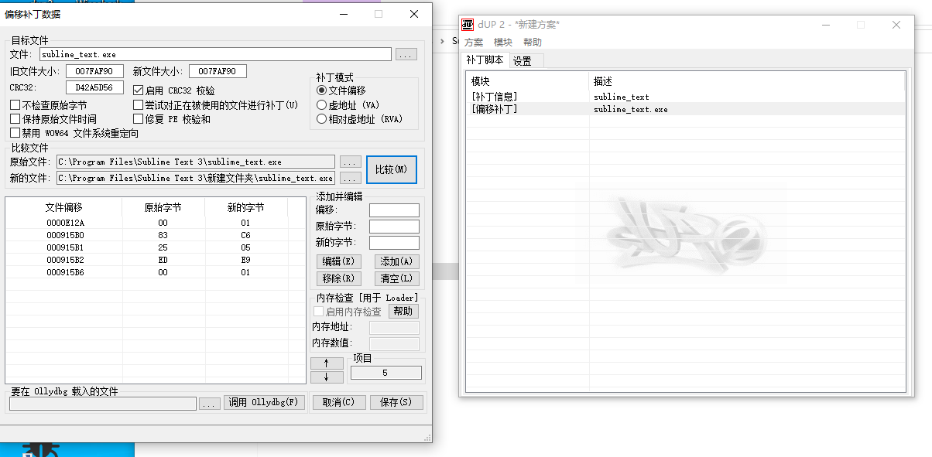The height and width of the screenshot is (457, 932).
Task: Click the 清空(L) clear button
Action: pos(396,278)
